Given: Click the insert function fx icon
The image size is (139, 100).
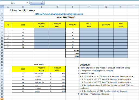Looking at the screenshot, I should point(42,3).
